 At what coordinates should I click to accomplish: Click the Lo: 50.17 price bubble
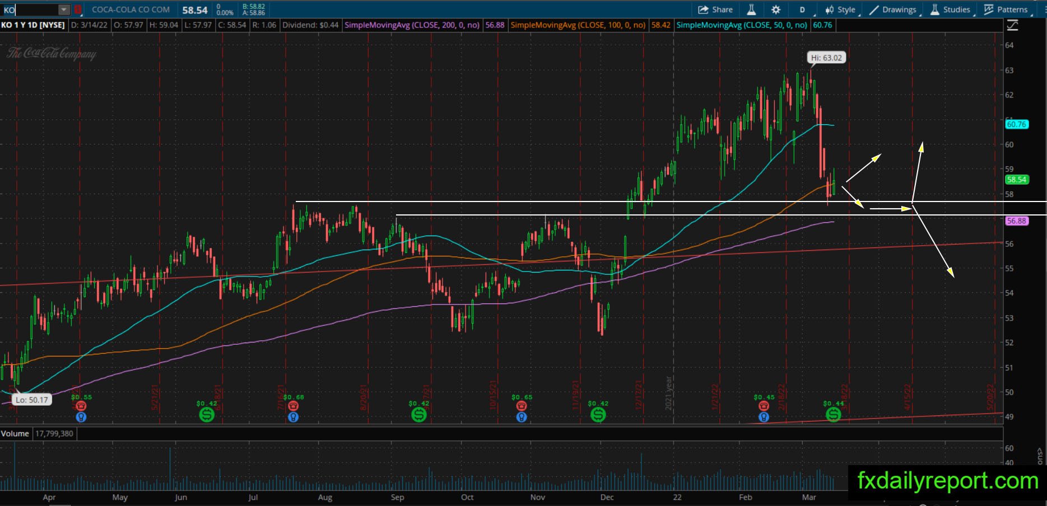pos(32,400)
